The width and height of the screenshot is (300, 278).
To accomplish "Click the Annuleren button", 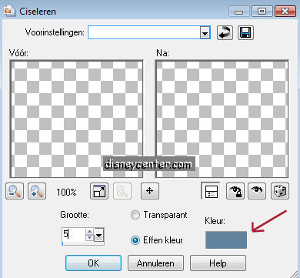I will click(x=155, y=263).
